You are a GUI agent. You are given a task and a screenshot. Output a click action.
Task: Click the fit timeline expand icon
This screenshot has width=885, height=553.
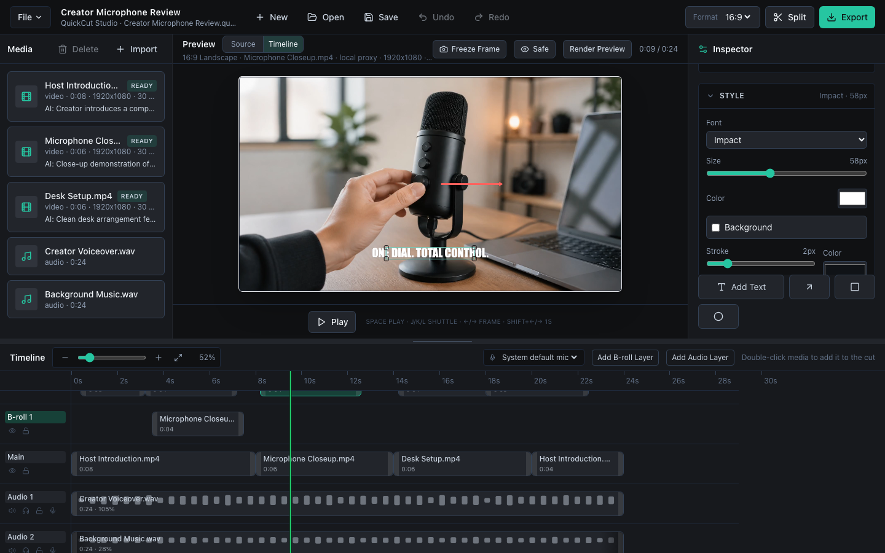click(178, 358)
